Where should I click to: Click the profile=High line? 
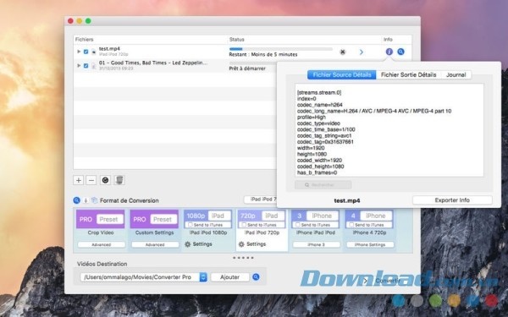(x=312, y=118)
